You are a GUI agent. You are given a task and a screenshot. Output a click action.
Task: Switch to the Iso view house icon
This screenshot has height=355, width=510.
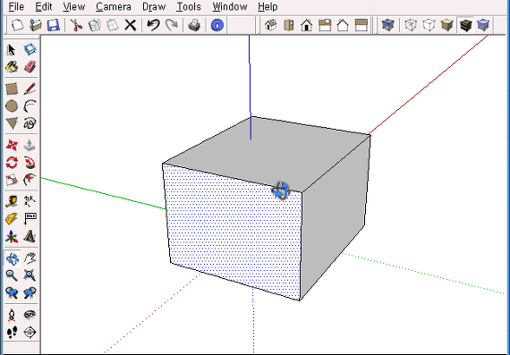(x=270, y=25)
